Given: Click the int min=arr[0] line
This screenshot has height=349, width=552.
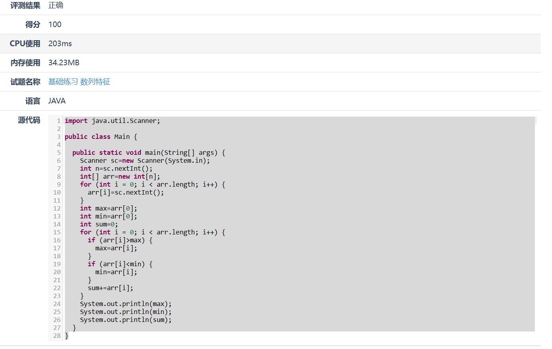Looking at the screenshot, I should 108,216.
